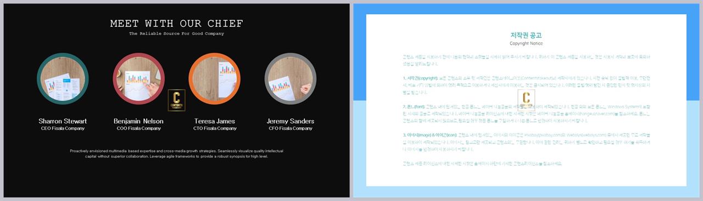Select Benjamin Nelson's red-ringed circular photo
The height and width of the screenshot is (201, 703).
click(x=138, y=79)
